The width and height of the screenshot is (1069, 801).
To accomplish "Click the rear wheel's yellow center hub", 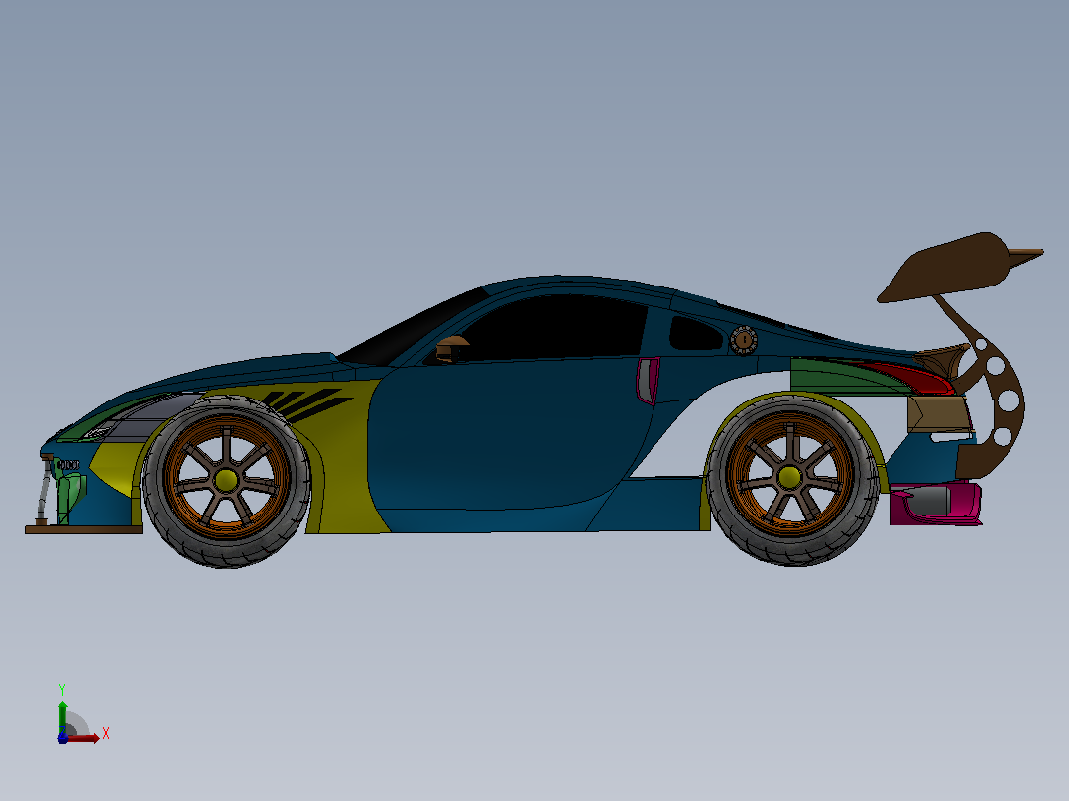I will coord(789,477).
